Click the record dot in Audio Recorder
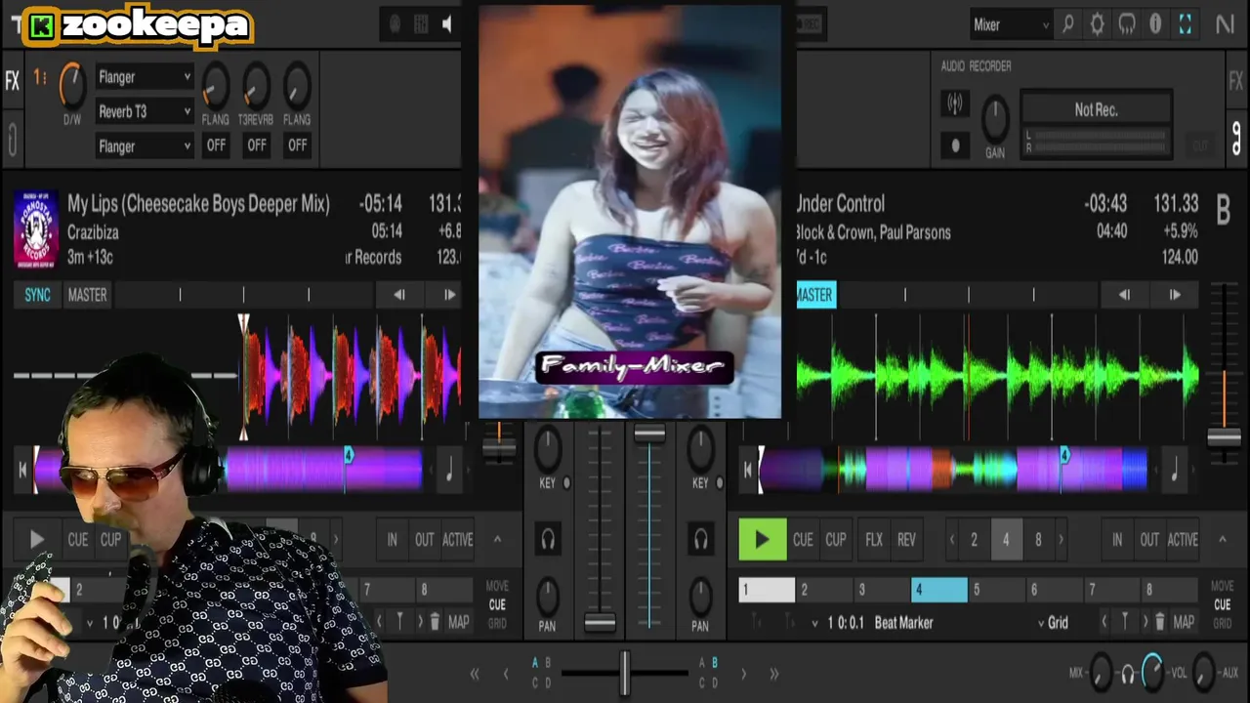This screenshot has height=703, width=1250. 955,145
